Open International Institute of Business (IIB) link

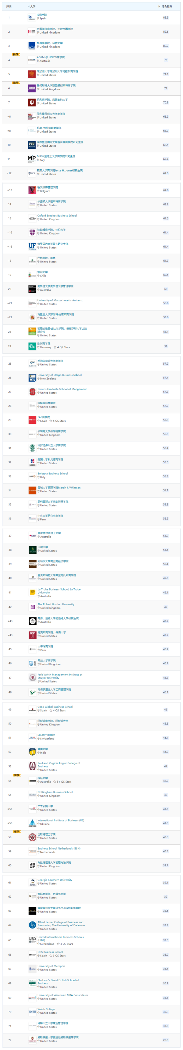point(61,820)
